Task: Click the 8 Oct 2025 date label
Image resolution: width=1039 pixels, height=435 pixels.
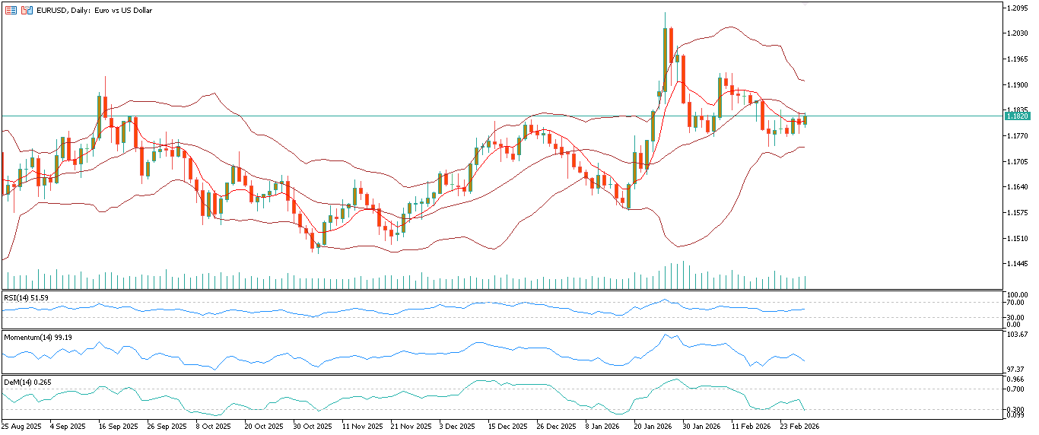Action: pos(214,427)
